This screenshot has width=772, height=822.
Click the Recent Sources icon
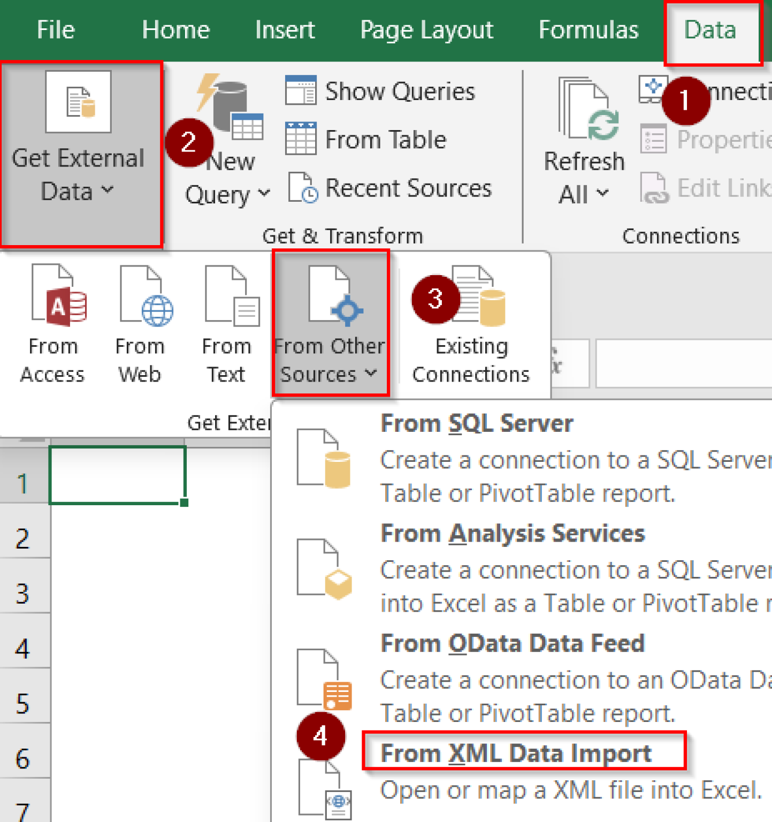(302, 187)
